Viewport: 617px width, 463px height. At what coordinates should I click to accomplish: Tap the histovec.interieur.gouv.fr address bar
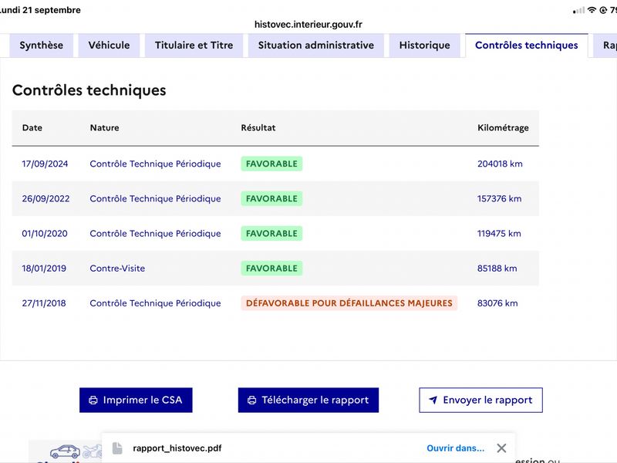(308, 25)
